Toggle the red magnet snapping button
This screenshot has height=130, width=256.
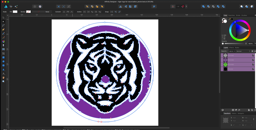[183, 7]
